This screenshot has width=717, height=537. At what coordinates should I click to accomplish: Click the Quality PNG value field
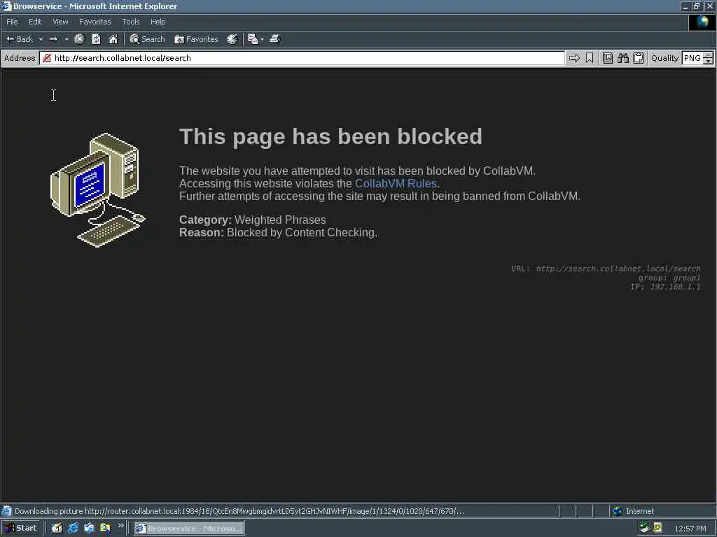click(692, 58)
